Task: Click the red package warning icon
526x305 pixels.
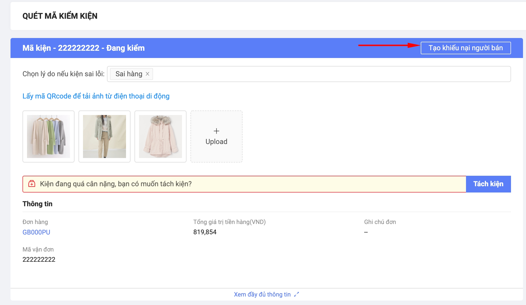Action: (x=32, y=184)
